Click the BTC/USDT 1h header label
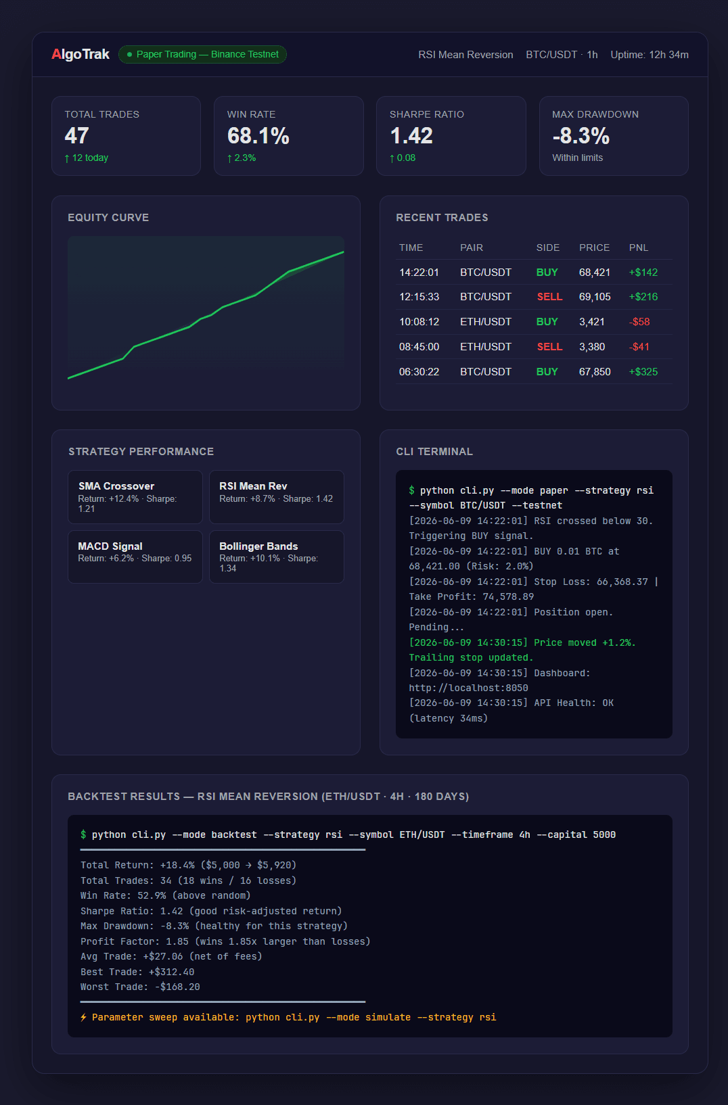Viewport: 728px width, 1105px height. pyautogui.click(x=562, y=55)
